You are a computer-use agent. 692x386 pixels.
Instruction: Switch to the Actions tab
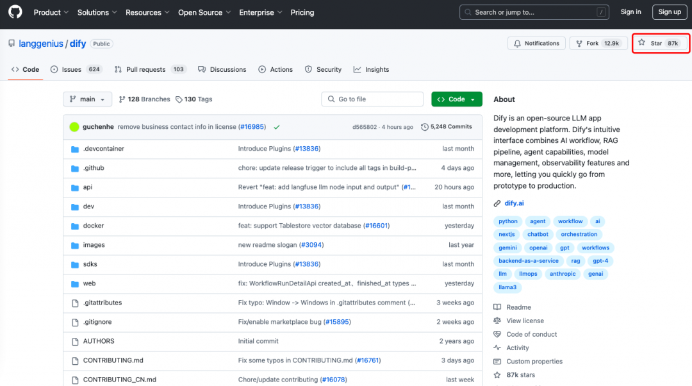pos(276,69)
